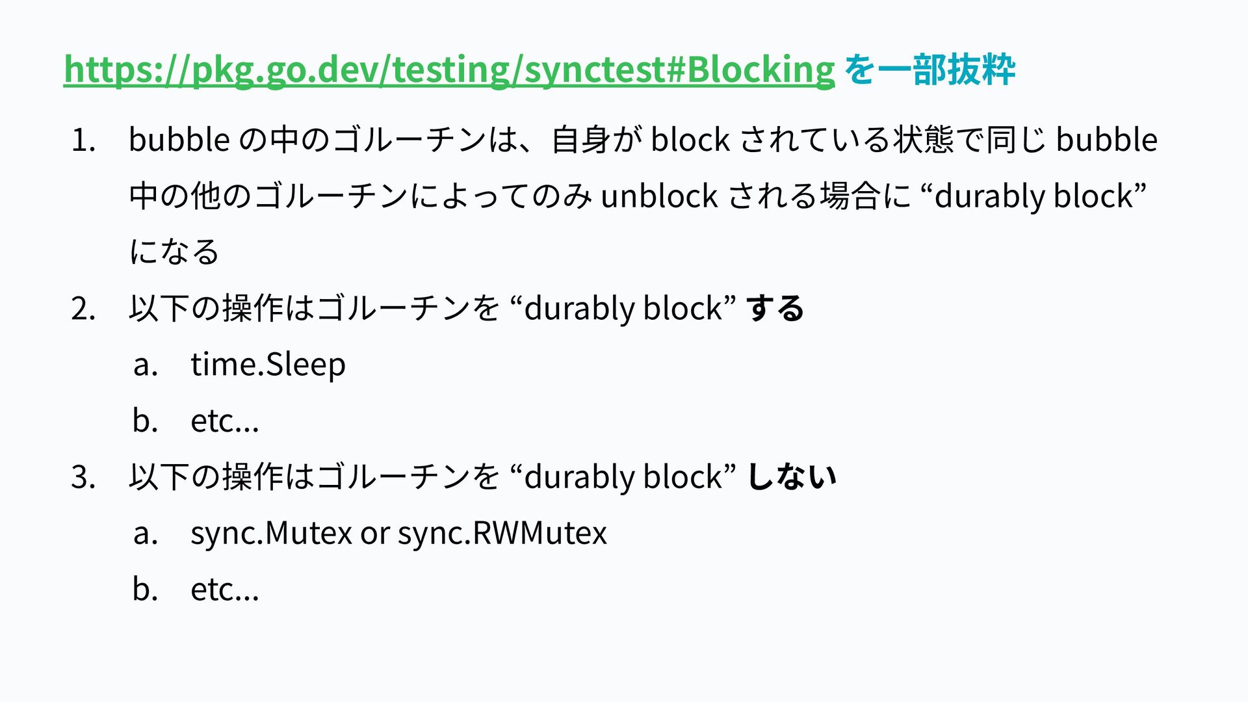Click the word unblock in item 1

pyautogui.click(x=659, y=196)
